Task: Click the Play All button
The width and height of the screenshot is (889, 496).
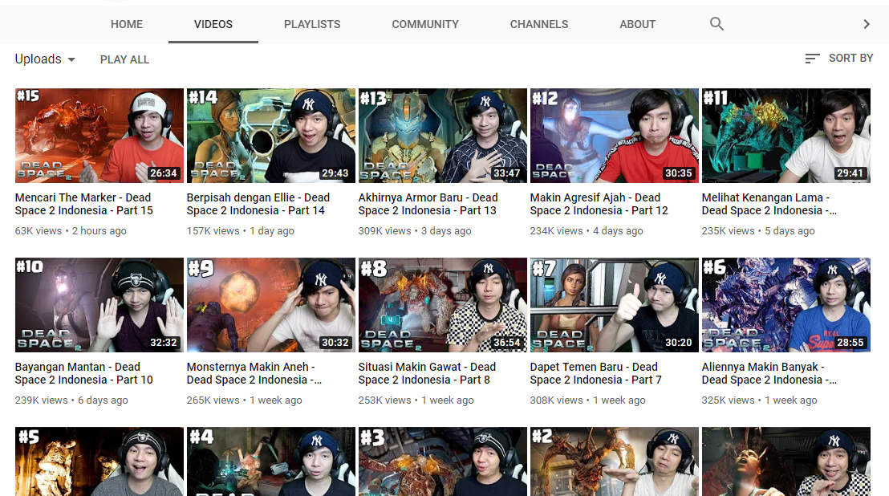Action: coord(124,59)
